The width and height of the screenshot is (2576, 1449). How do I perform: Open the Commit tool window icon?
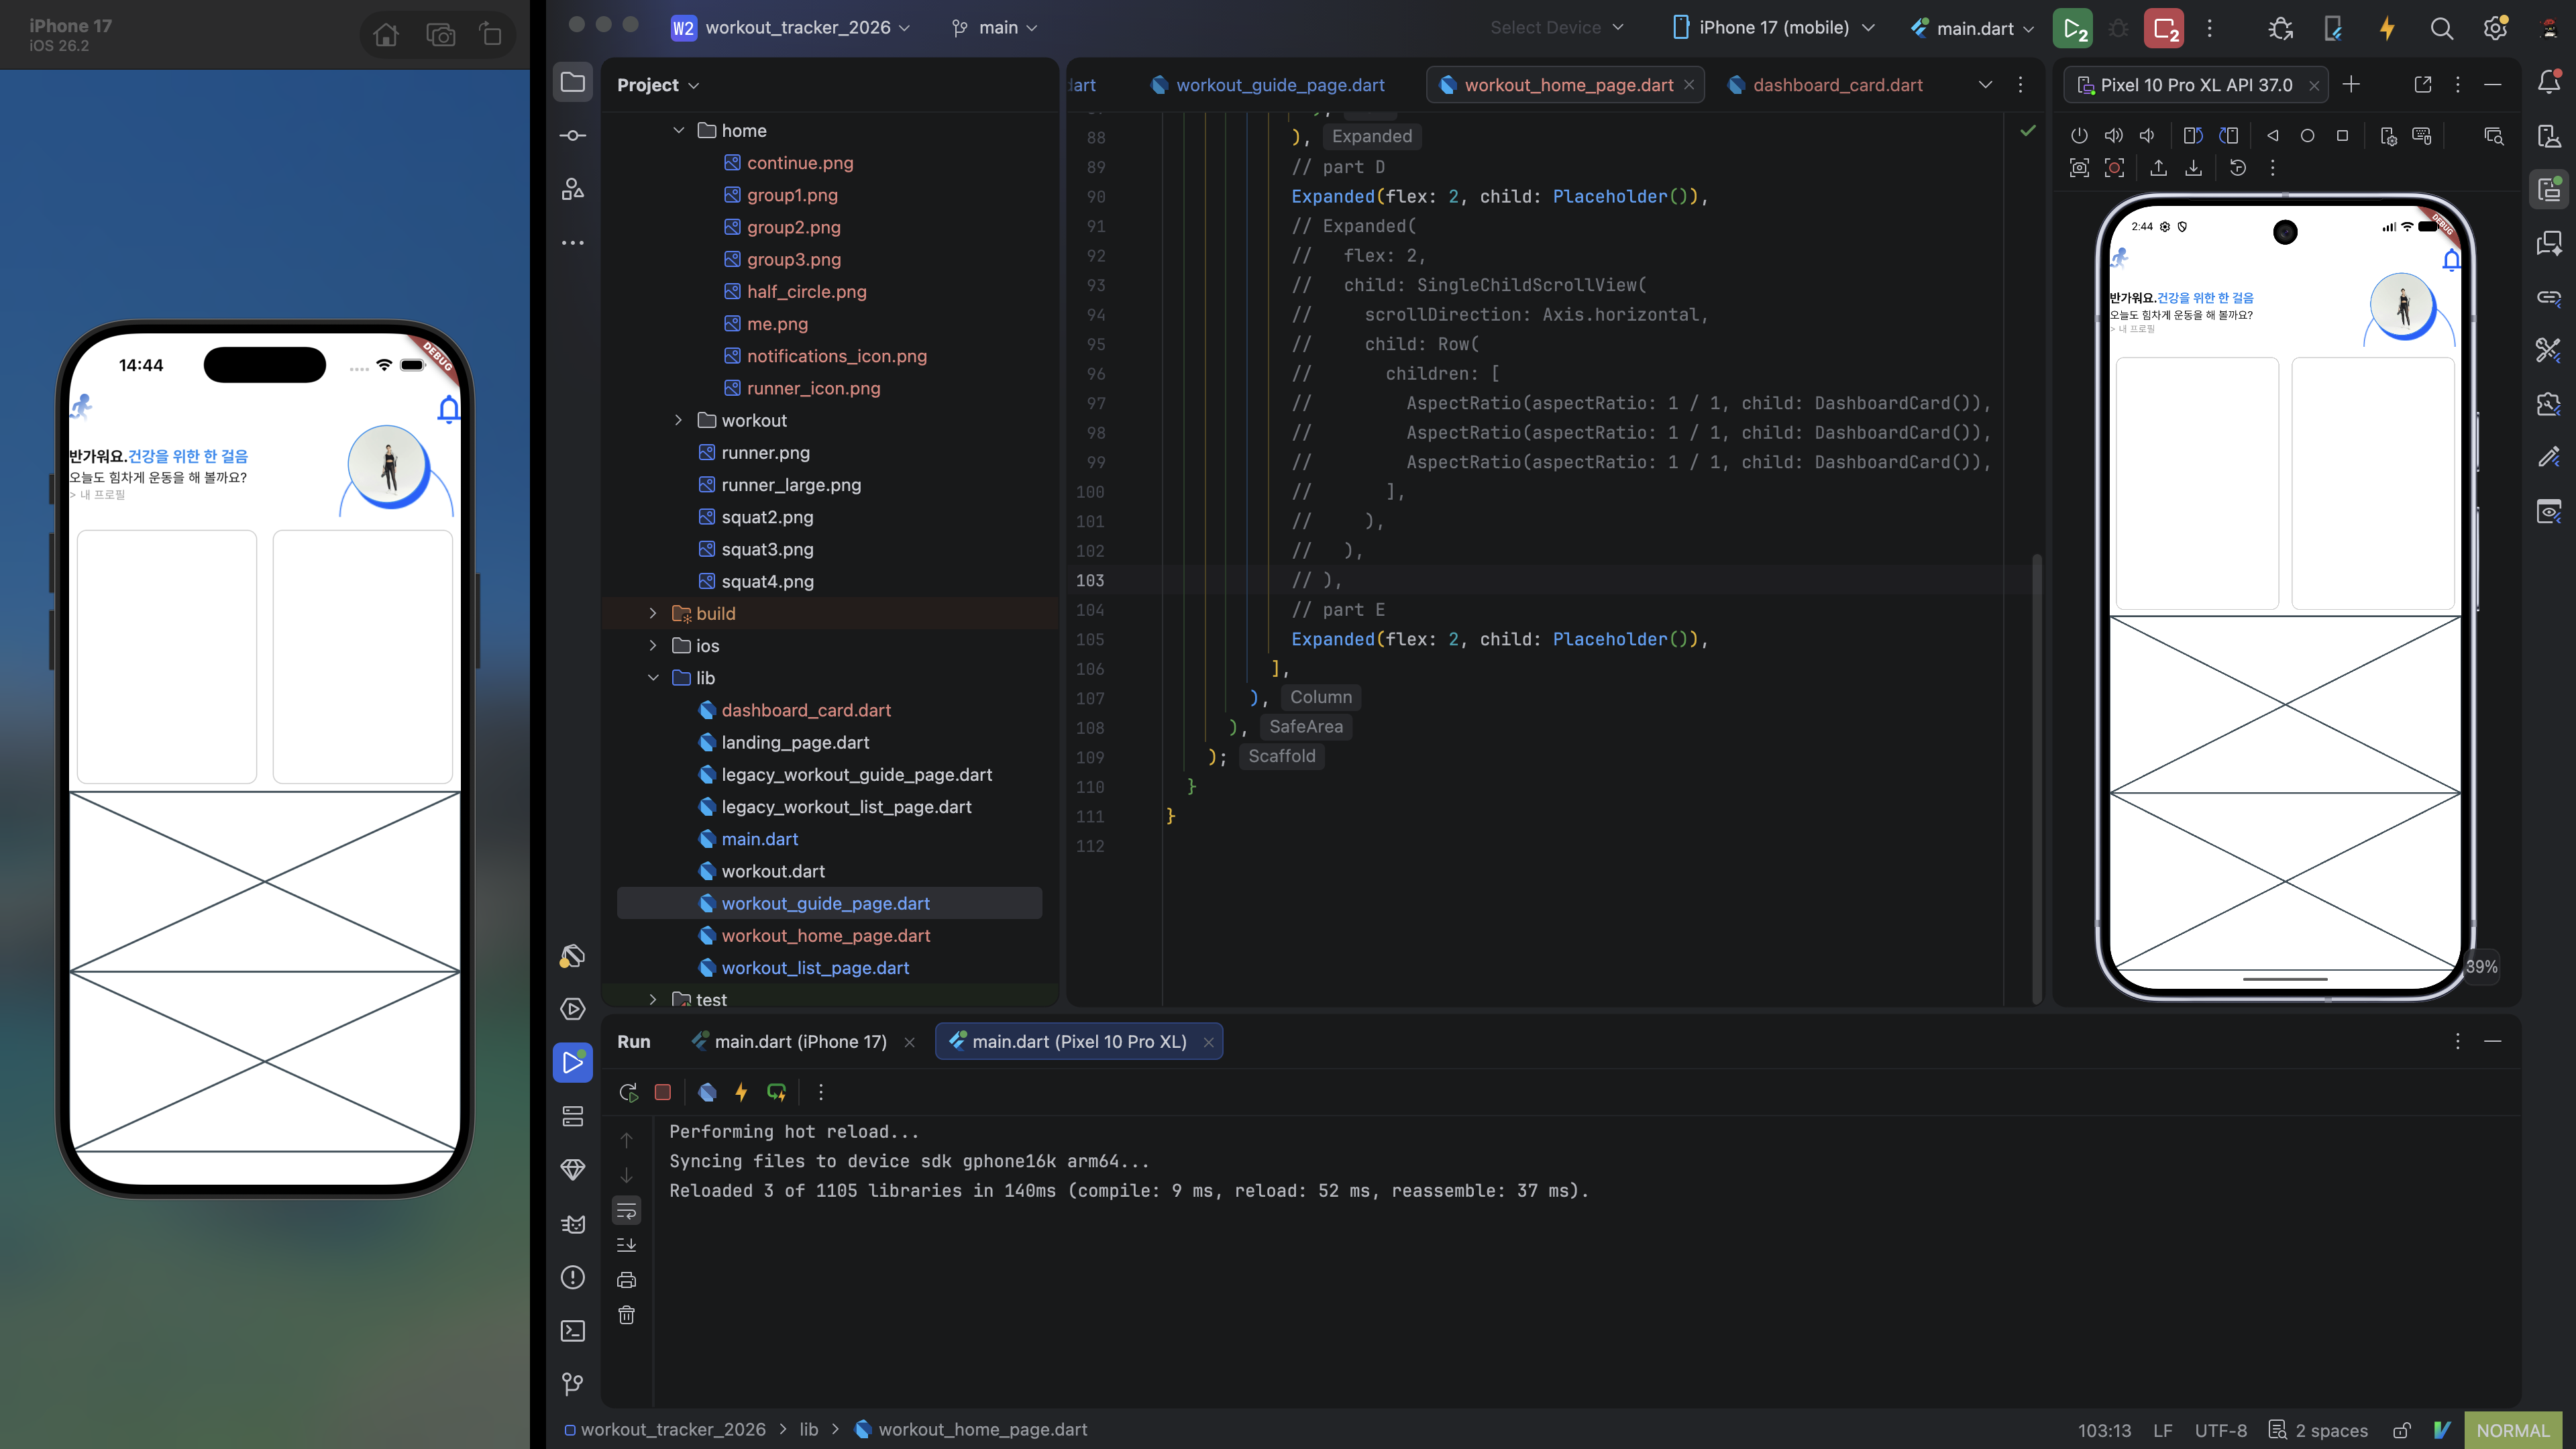(573, 136)
